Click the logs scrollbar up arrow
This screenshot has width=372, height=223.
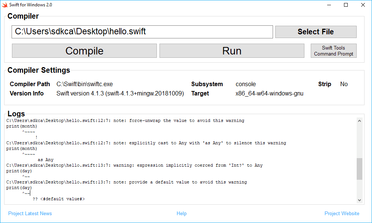[x=359, y=121]
